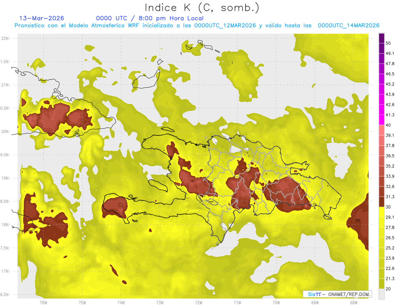Click the "49.1" color scale value

tap(390, 53)
